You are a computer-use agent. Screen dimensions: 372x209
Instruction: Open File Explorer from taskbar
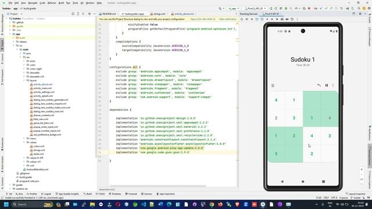[x=92, y=204]
